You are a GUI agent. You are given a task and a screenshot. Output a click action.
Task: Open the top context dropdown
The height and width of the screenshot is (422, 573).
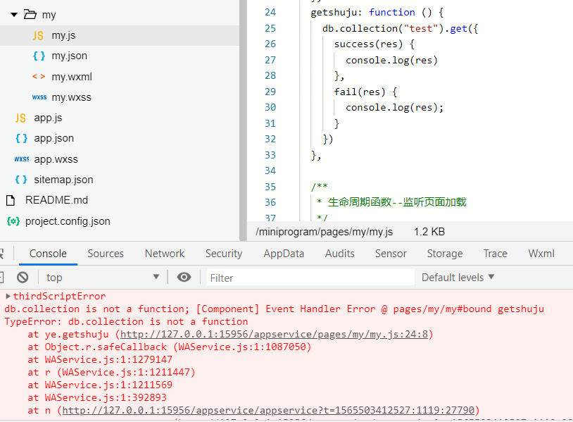pos(103,277)
